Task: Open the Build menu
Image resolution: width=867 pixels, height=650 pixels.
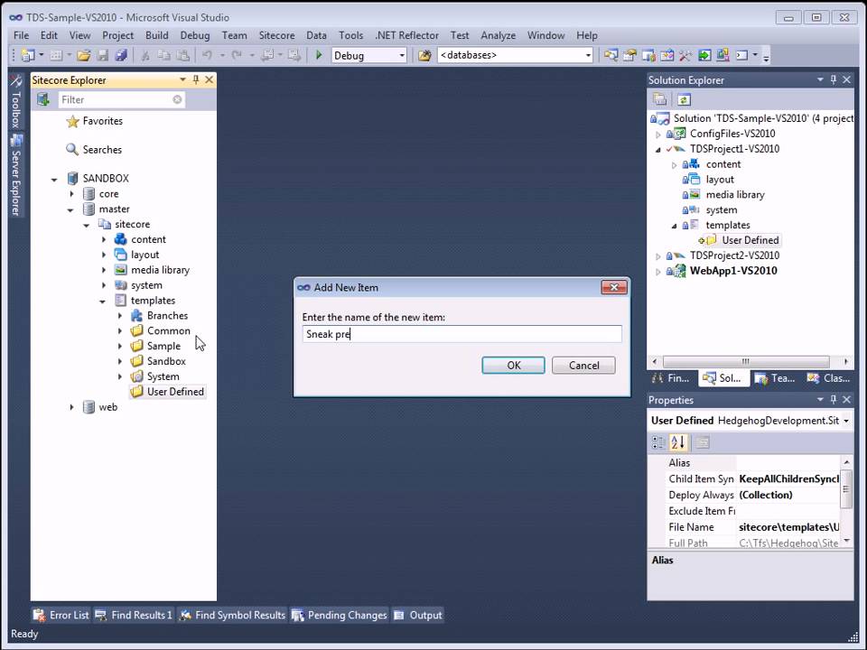Action: [x=156, y=35]
